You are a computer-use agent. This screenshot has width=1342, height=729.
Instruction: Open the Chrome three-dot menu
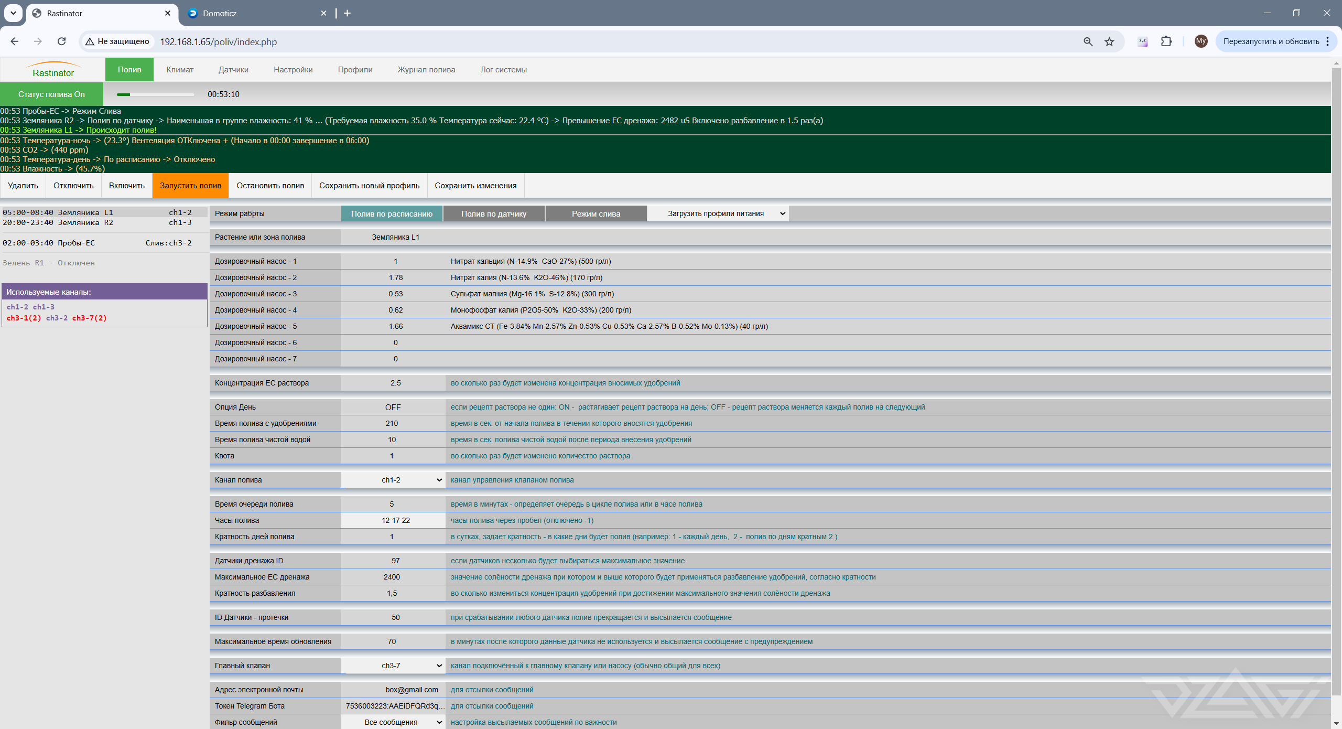(x=1328, y=41)
